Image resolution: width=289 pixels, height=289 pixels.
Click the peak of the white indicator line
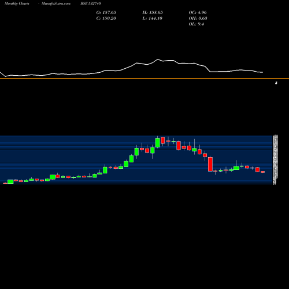click(158, 60)
